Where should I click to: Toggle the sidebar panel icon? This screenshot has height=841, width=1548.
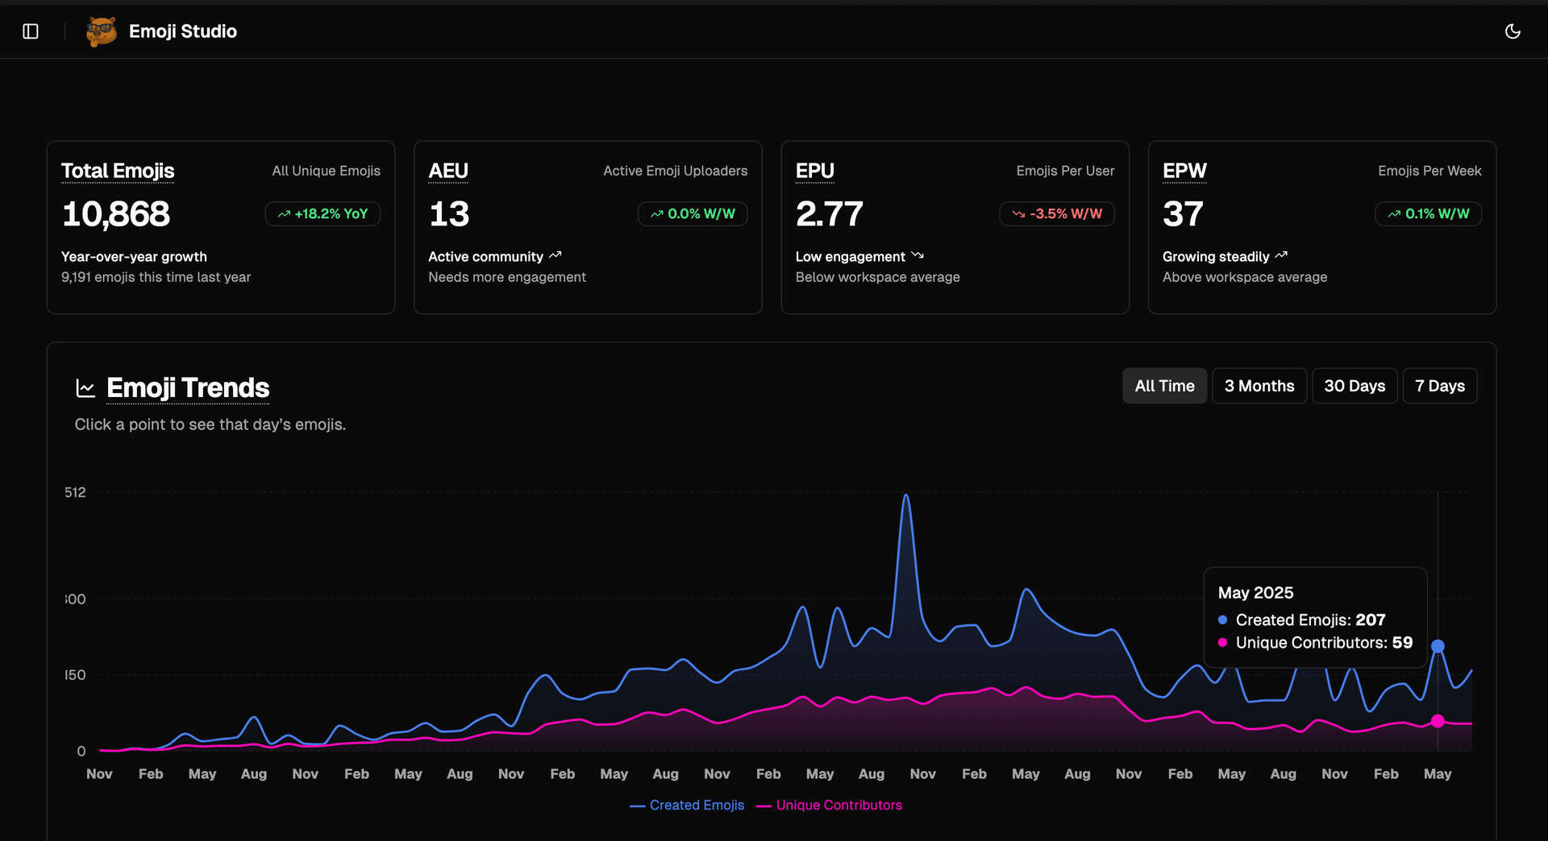(x=31, y=31)
